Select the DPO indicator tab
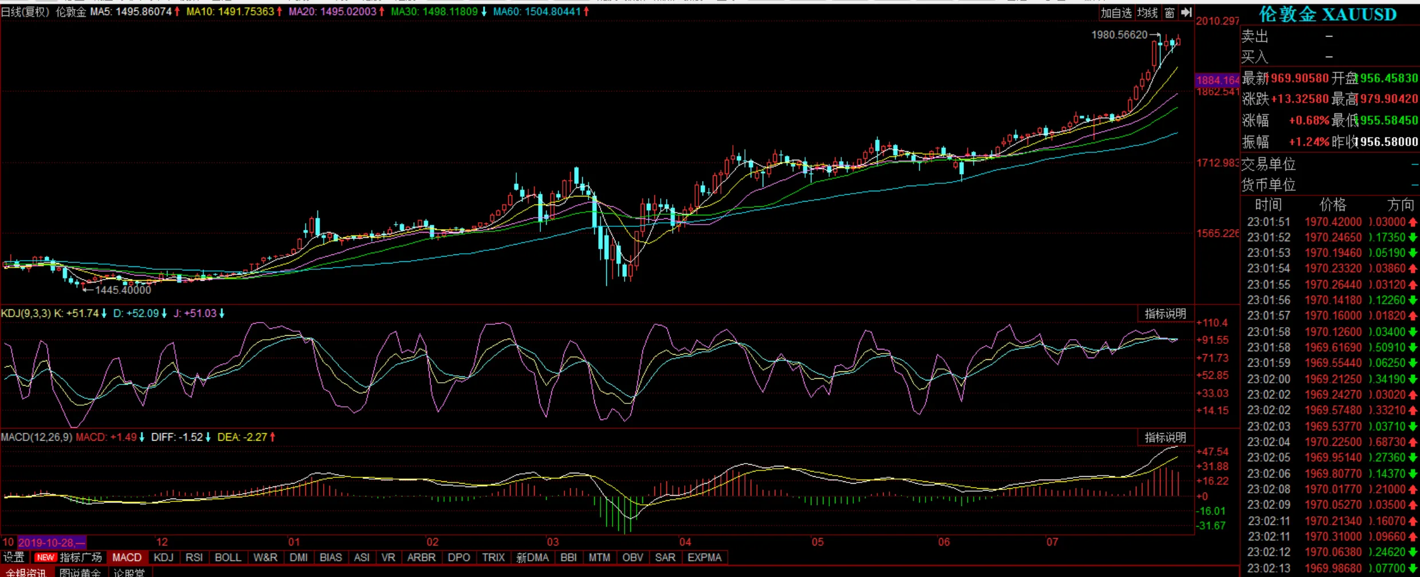The image size is (1420, 577). [x=458, y=557]
